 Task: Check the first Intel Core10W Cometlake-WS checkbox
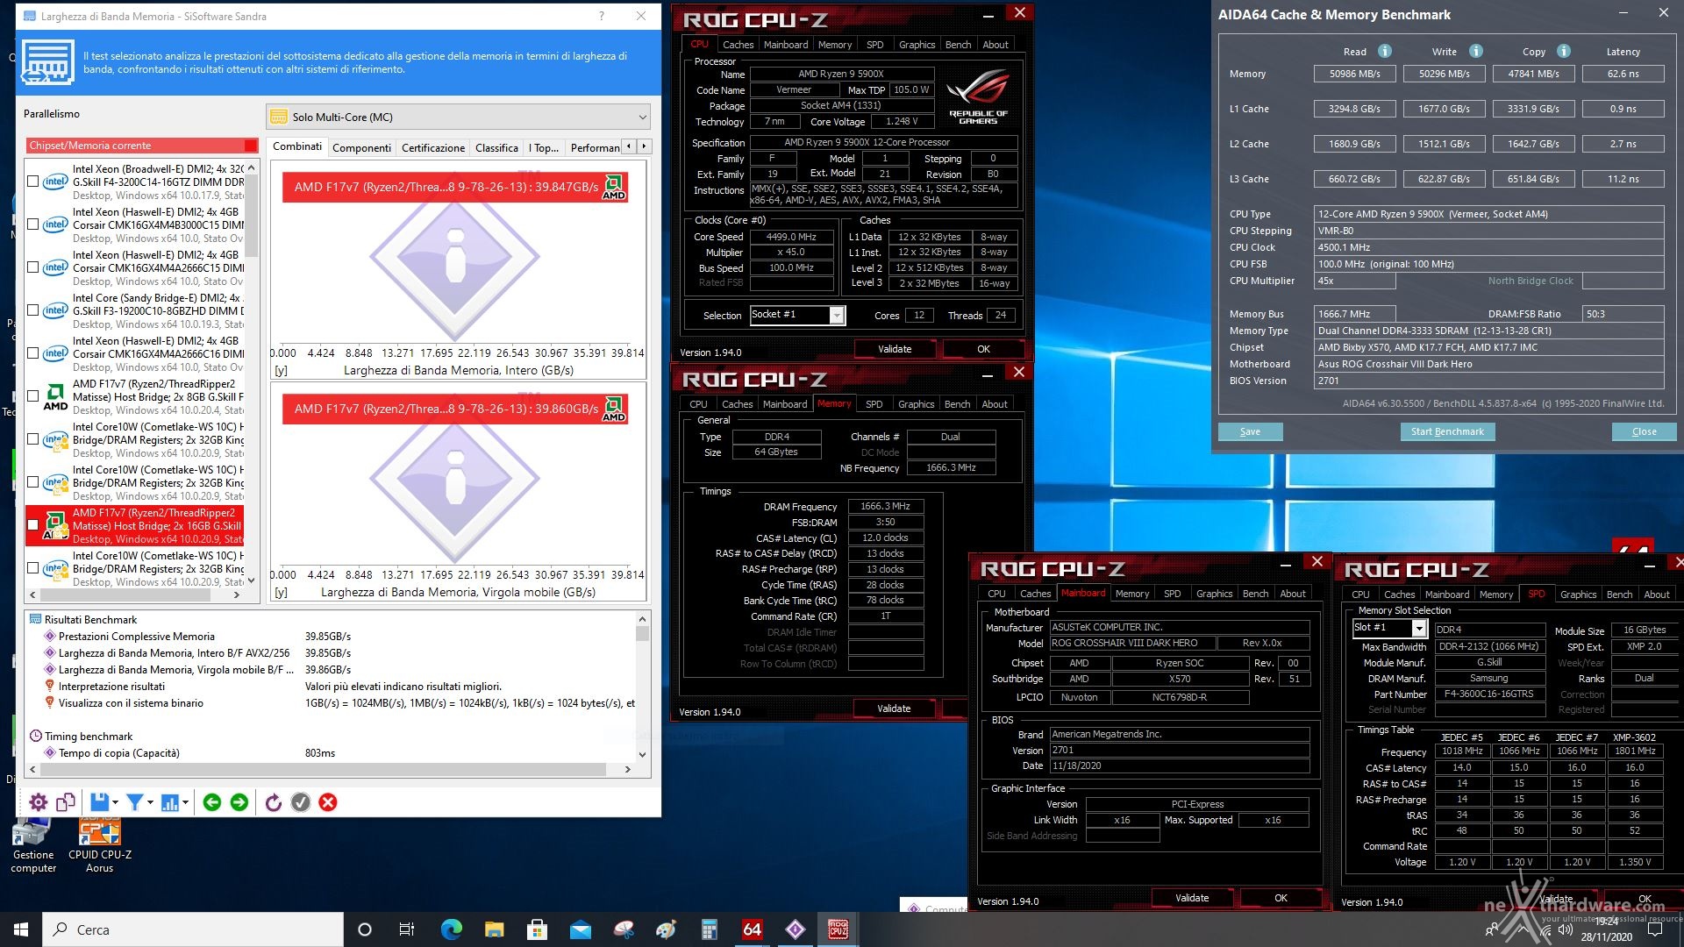pos(33,439)
